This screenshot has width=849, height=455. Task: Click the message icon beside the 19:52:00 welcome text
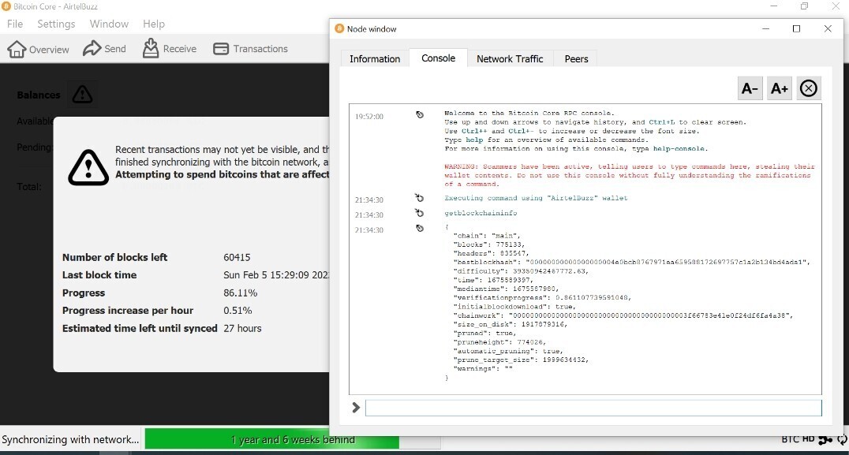tap(420, 114)
